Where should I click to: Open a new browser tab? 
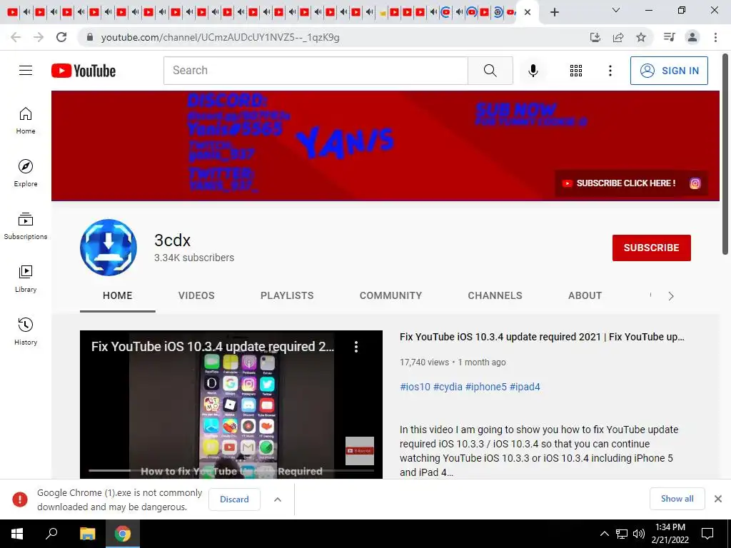click(554, 12)
